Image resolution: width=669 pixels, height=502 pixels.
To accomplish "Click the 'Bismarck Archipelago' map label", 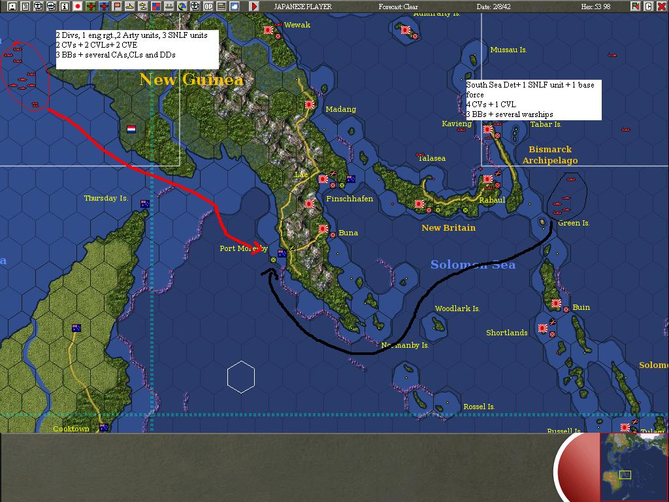I will (550, 154).
